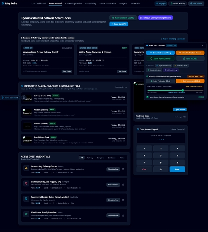Go to Caretaking & Rules tab
The width and height of the screenshot is (208, 232).
coord(73,4)
